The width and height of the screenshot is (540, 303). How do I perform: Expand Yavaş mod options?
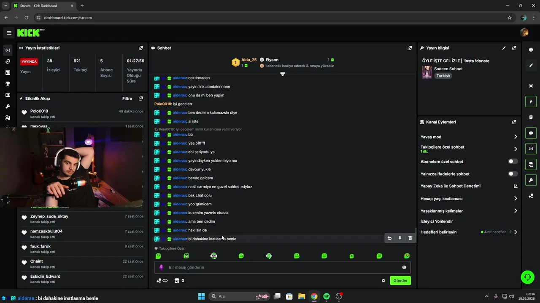[x=516, y=137]
